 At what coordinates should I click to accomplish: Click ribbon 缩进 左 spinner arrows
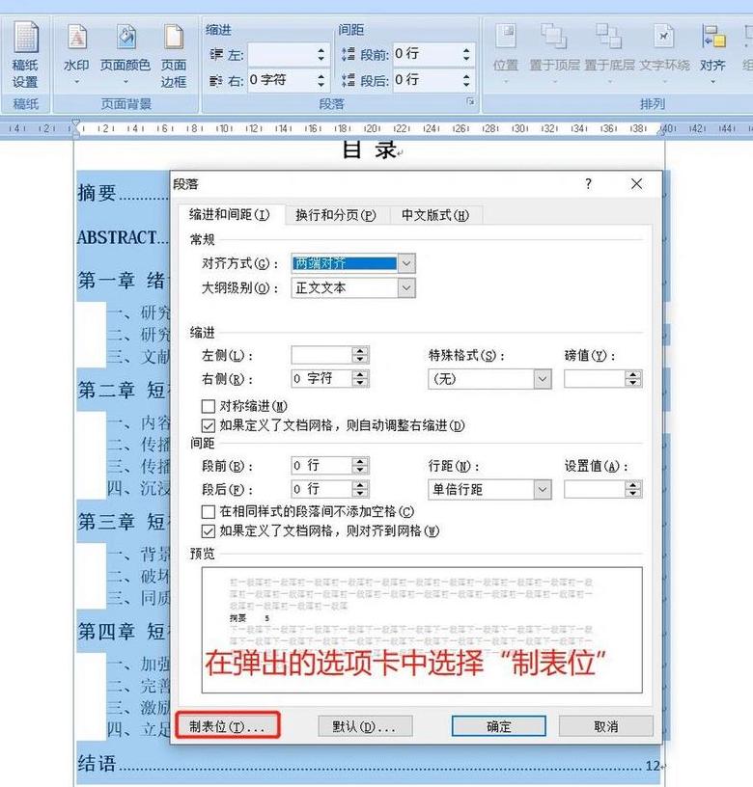pos(321,54)
